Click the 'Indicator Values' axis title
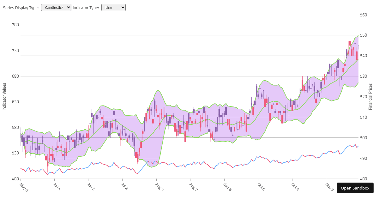 pyautogui.click(x=4, y=97)
